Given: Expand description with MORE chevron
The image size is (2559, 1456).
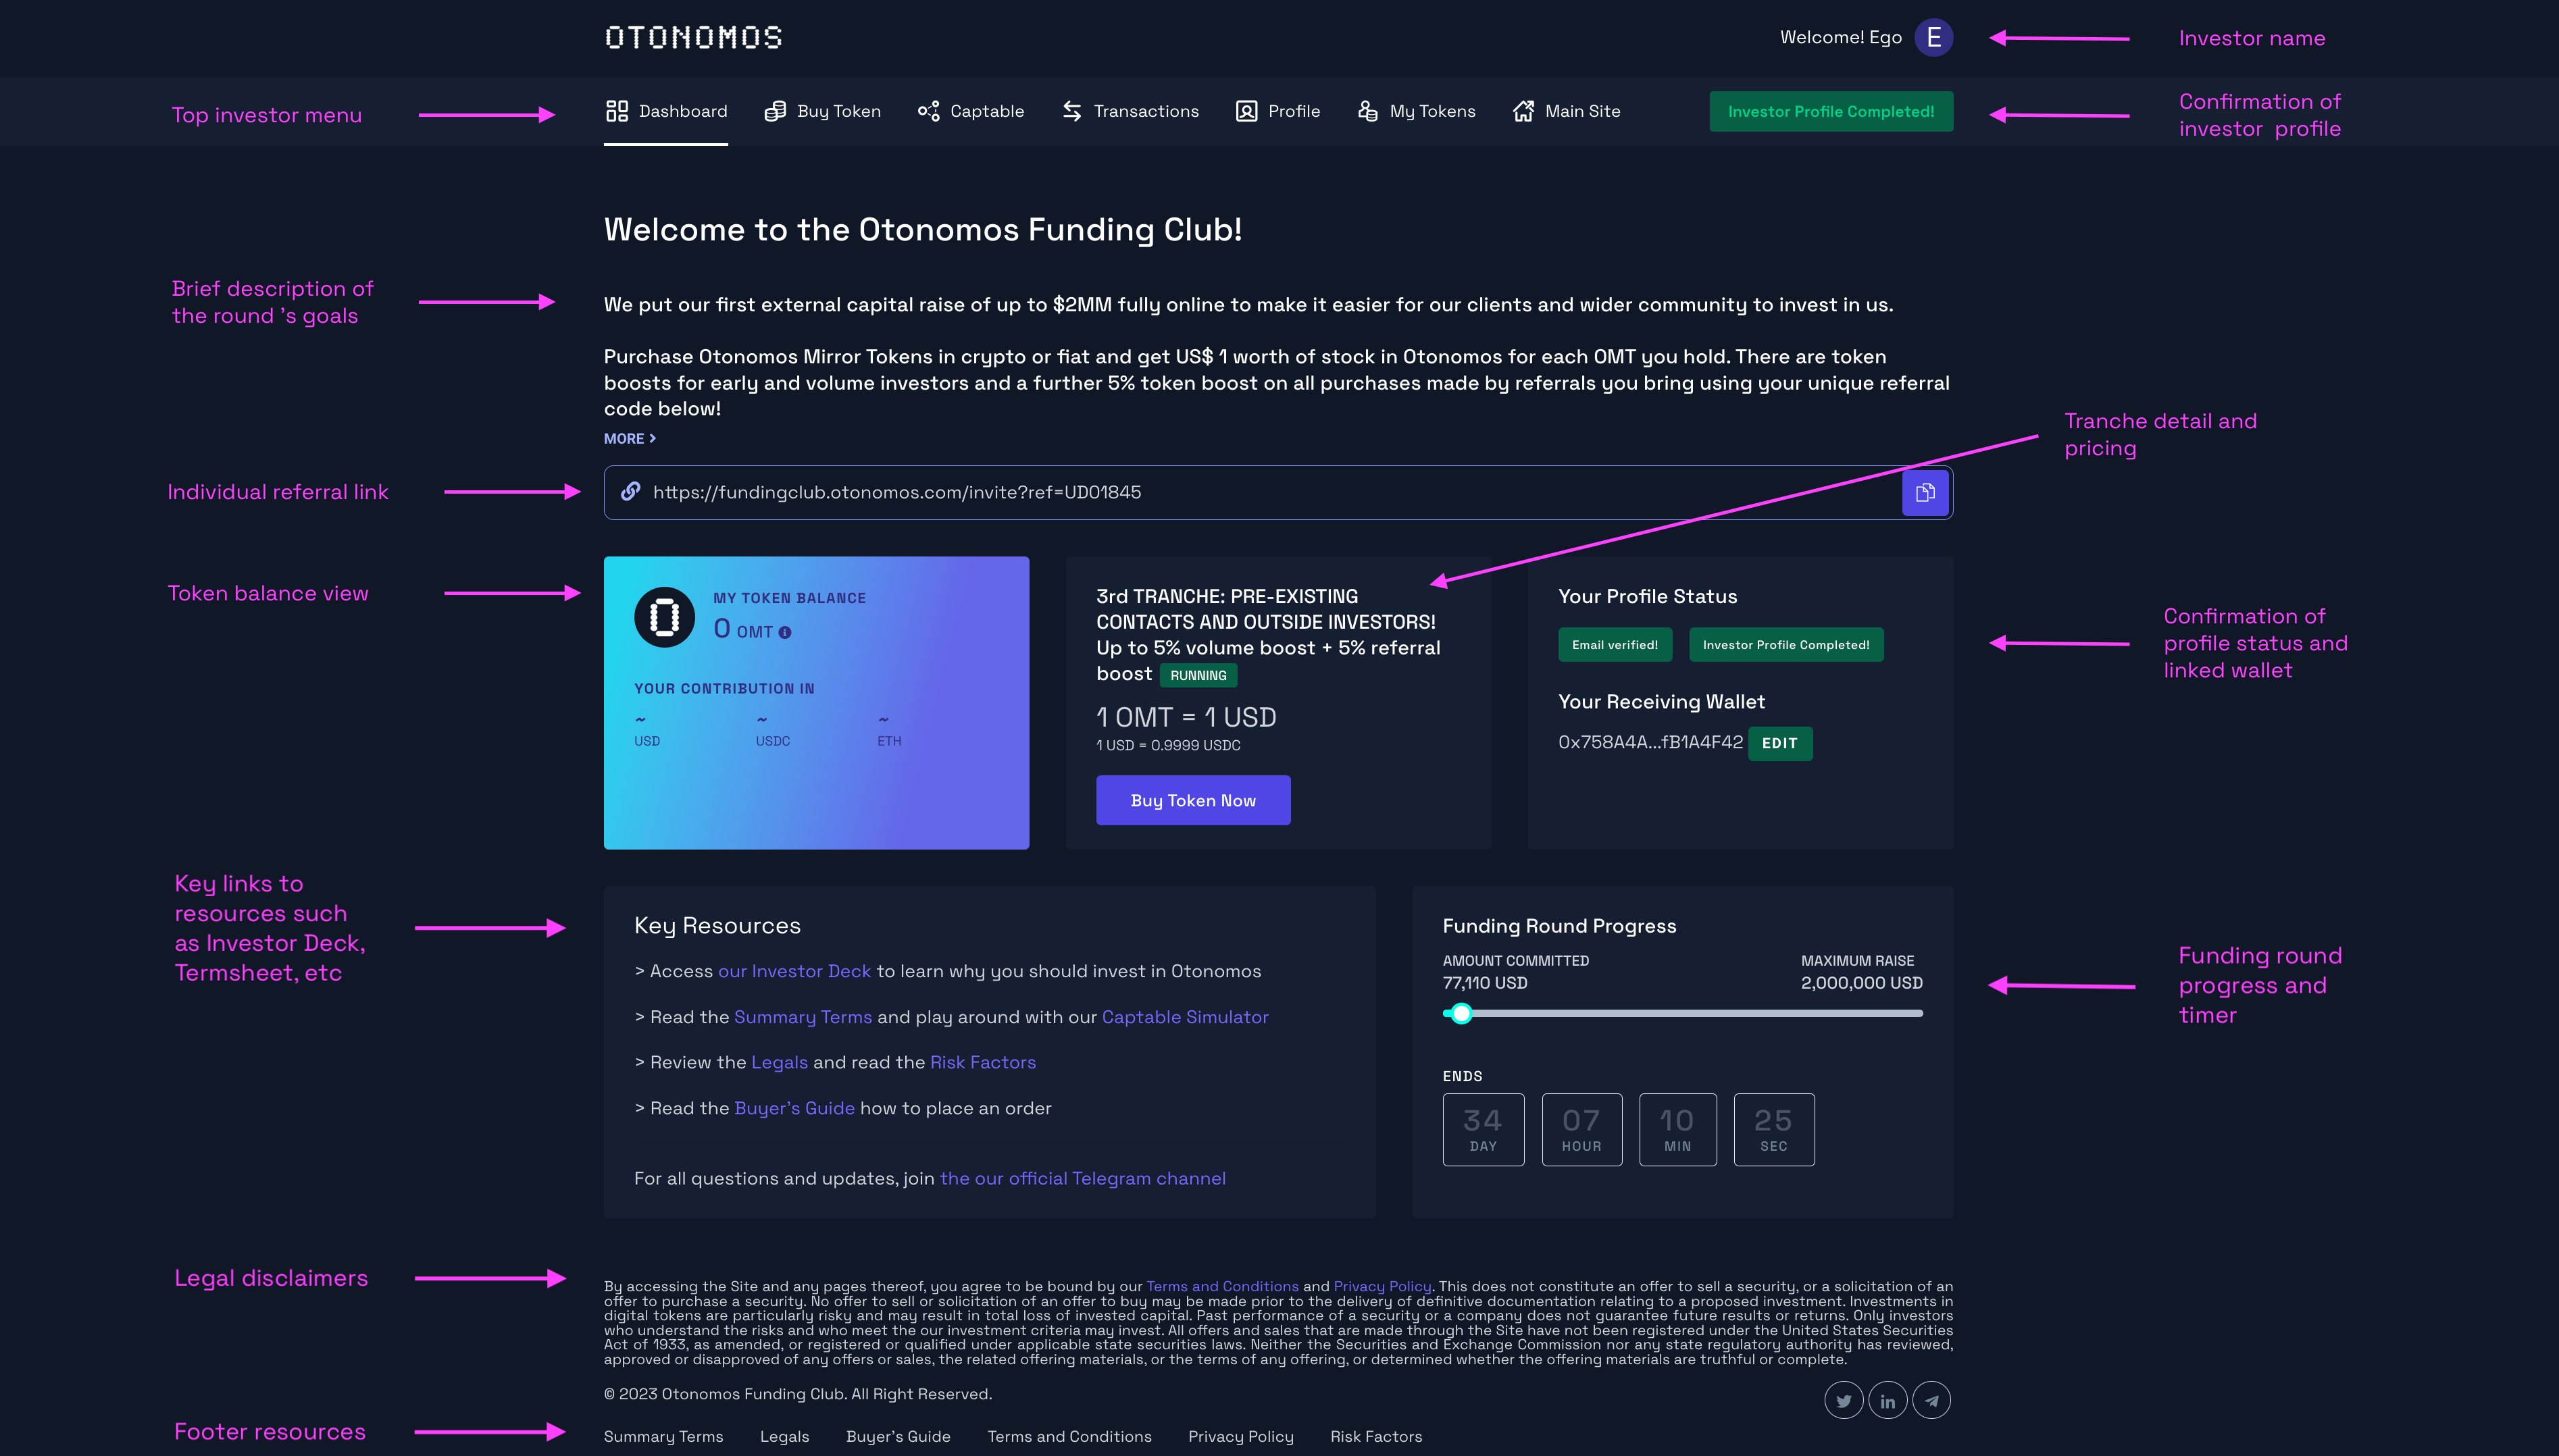Looking at the screenshot, I should (x=630, y=438).
